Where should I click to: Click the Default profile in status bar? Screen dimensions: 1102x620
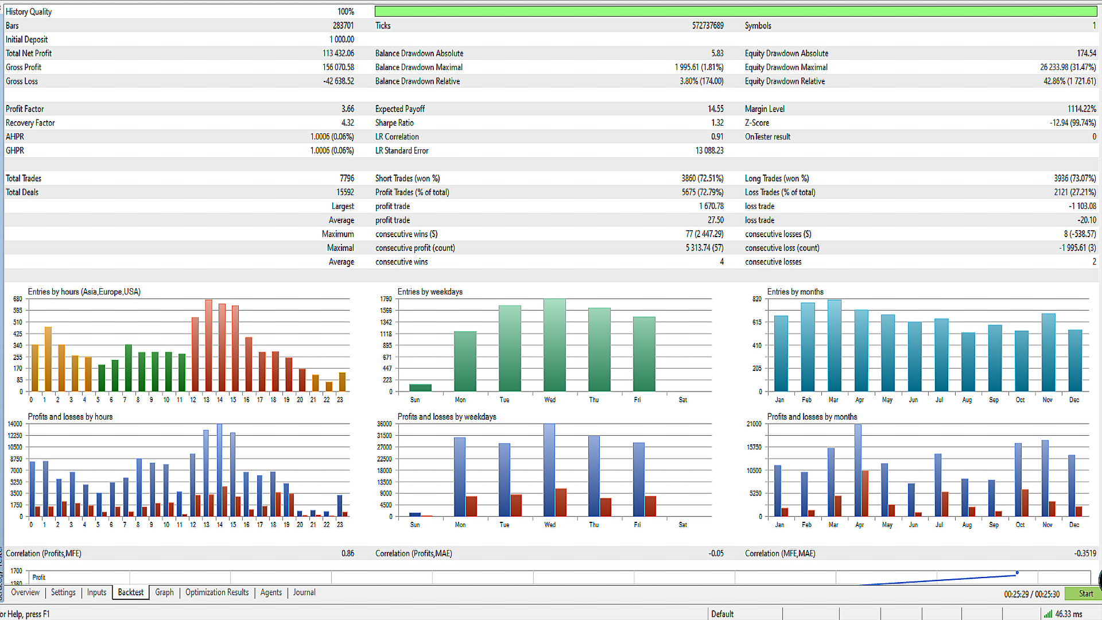click(722, 614)
